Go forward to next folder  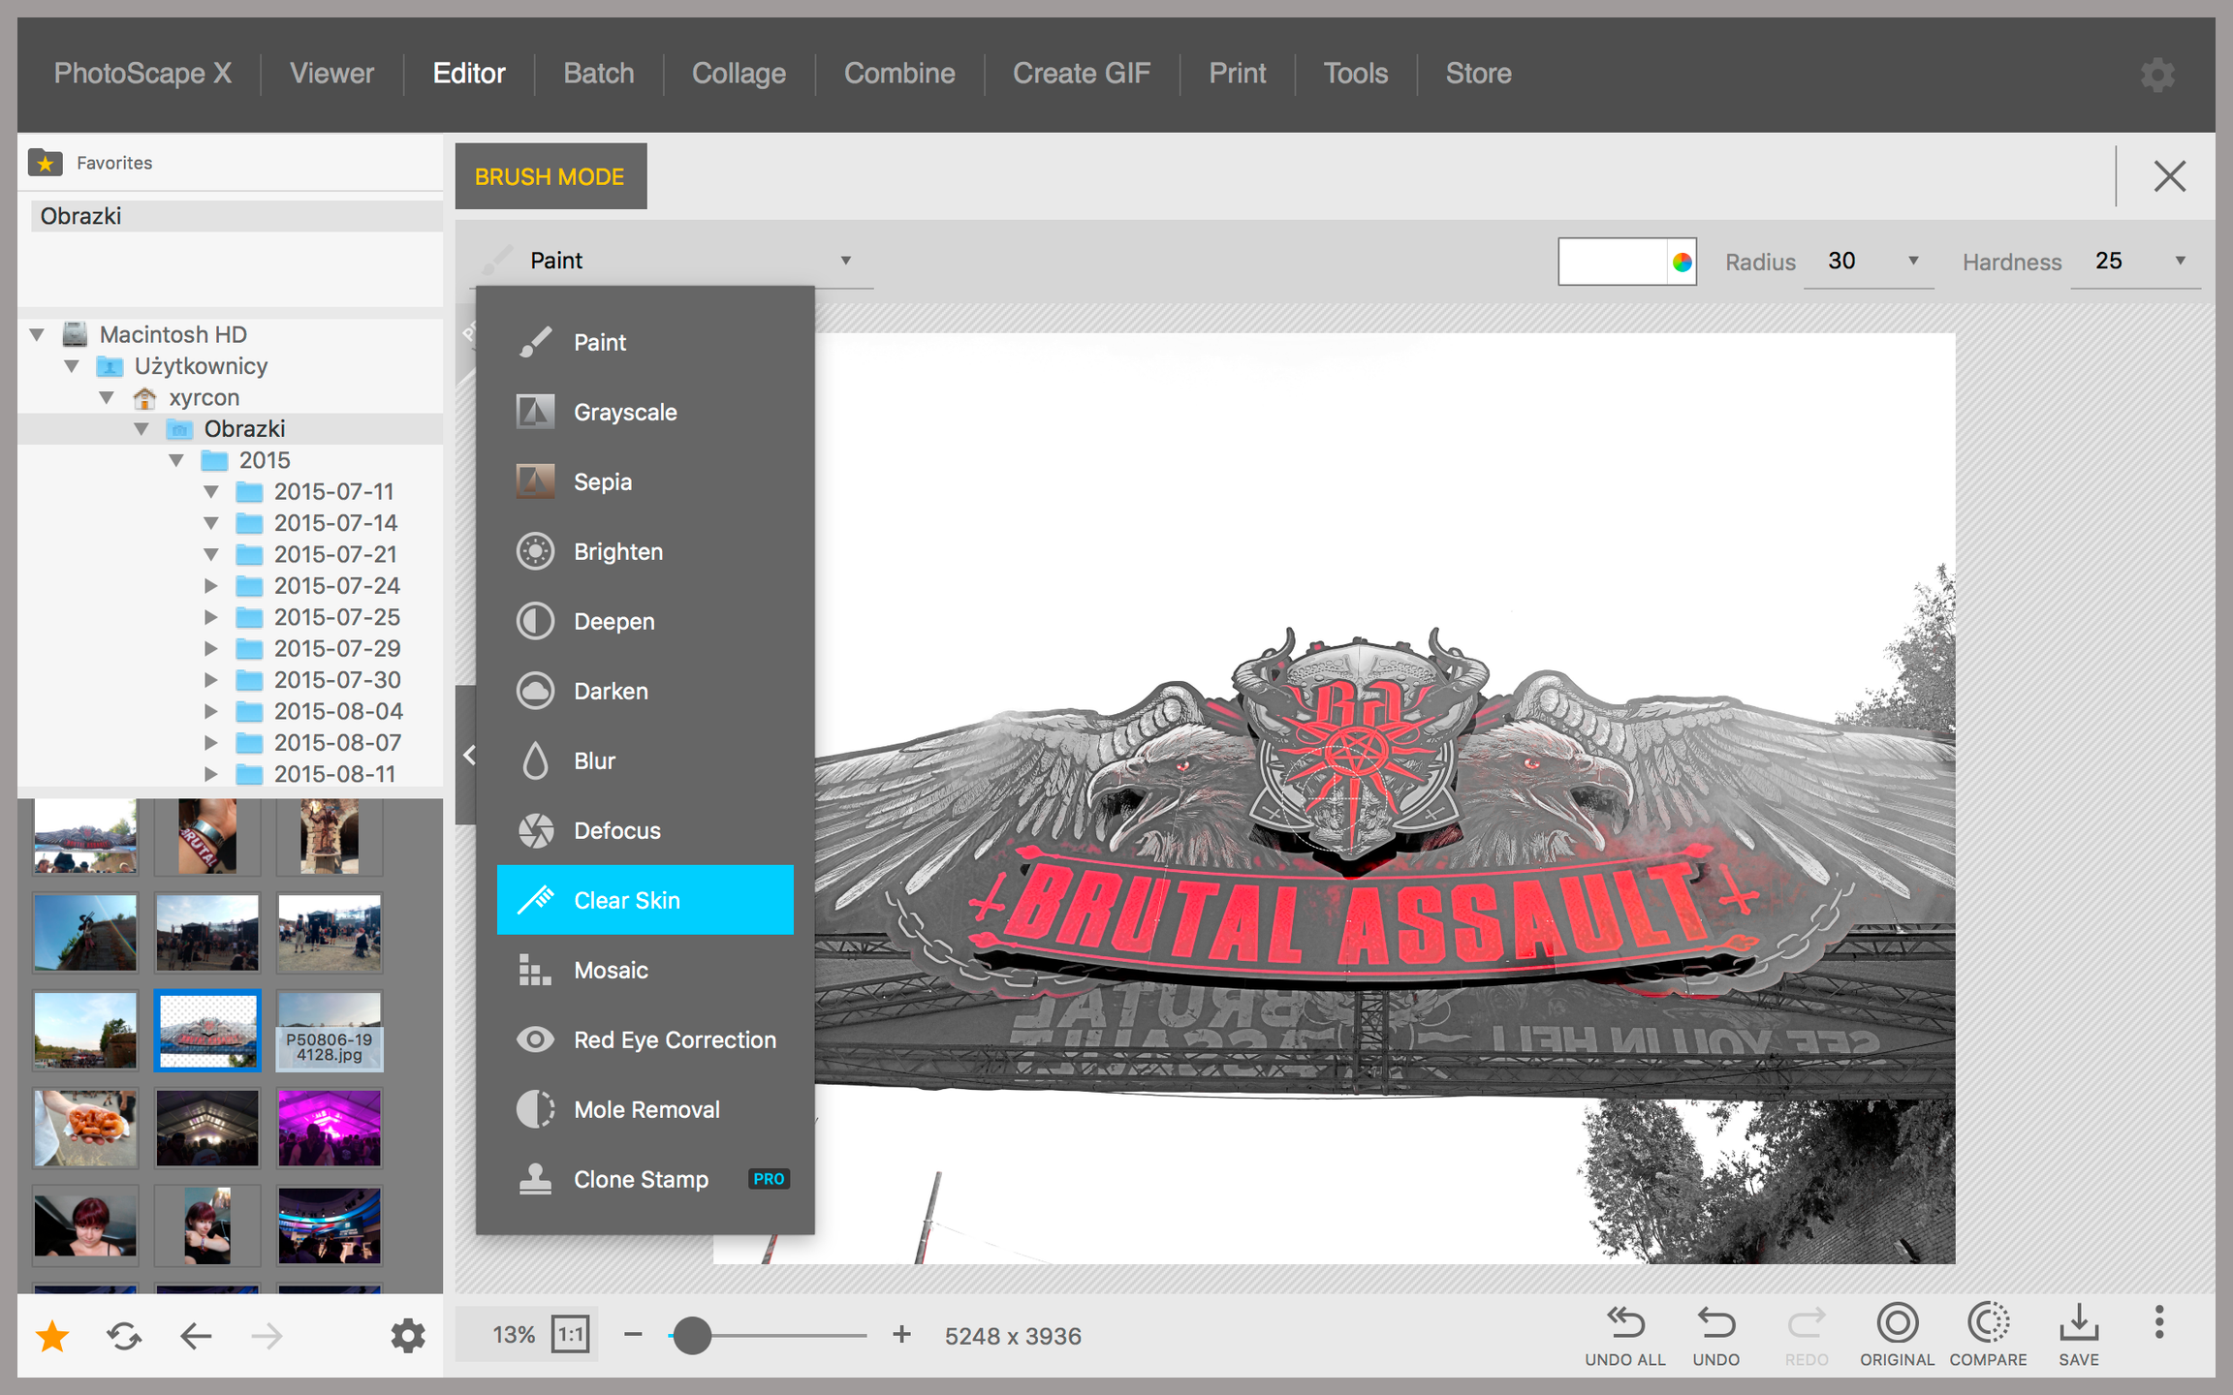pyautogui.click(x=267, y=1336)
